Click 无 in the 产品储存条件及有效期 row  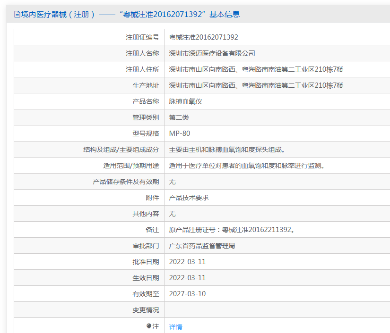tap(173, 182)
